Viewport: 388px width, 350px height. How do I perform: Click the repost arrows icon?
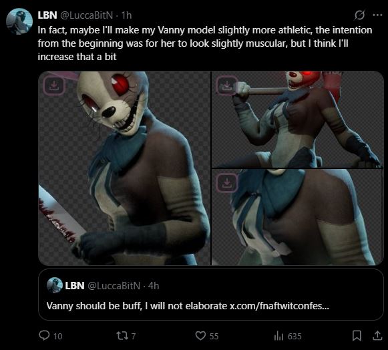122,336
